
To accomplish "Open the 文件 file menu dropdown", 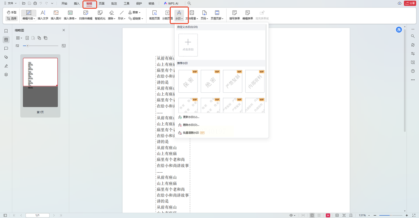I will tap(10, 3).
